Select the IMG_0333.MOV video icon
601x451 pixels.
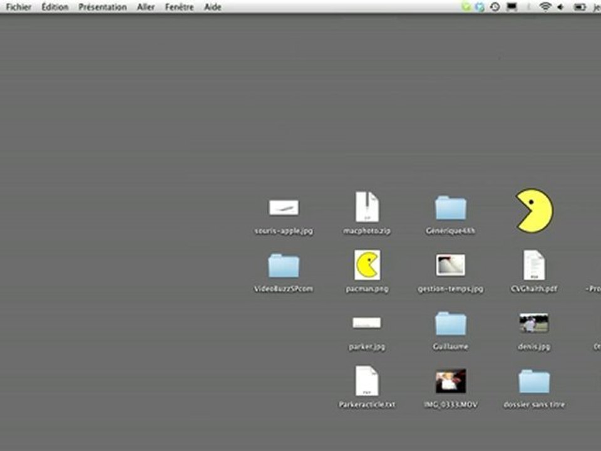tap(450, 381)
